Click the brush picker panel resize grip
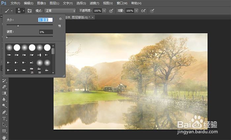This screenshot has width=231, height=140. point(64,76)
